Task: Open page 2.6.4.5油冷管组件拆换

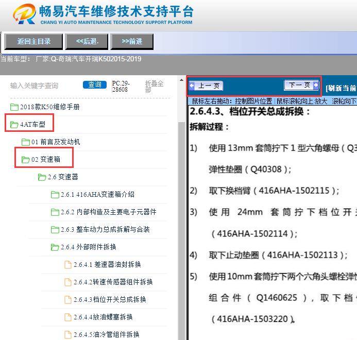Action: click(106, 334)
